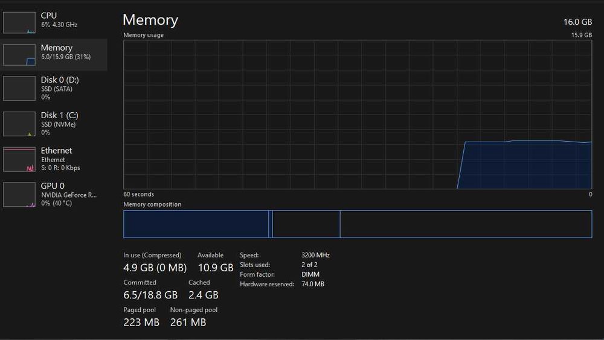Open the Disk 1 (C:) graph thumbnail
This screenshot has height=340, width=604.
19,124
